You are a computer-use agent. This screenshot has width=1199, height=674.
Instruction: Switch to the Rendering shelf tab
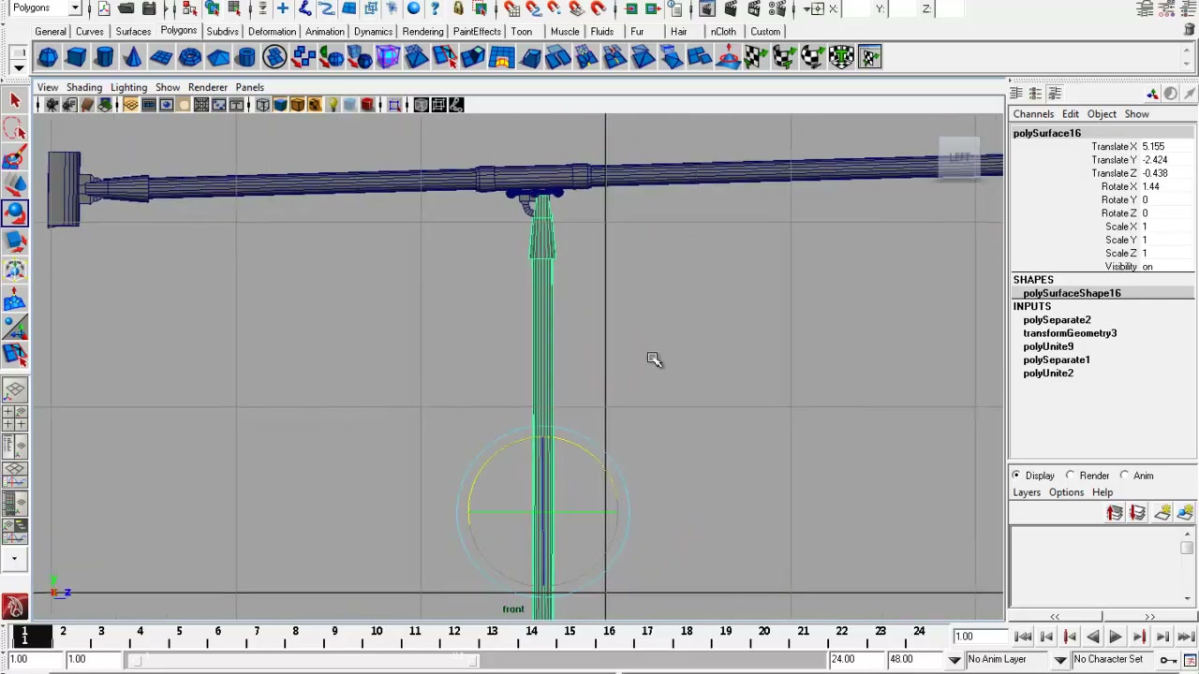(x=422, y=31)
